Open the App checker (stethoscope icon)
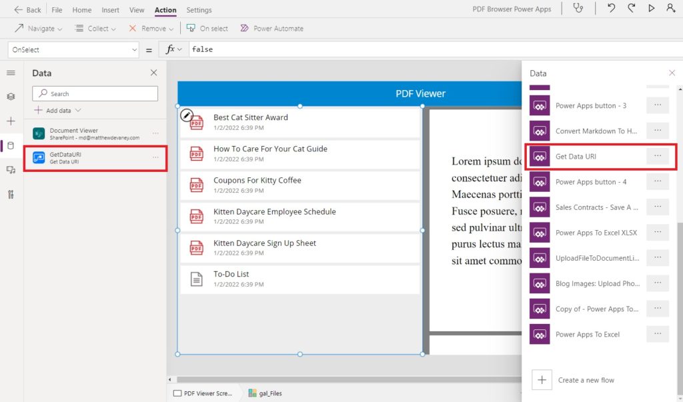 pyautogui.click(x=578, y=9)
